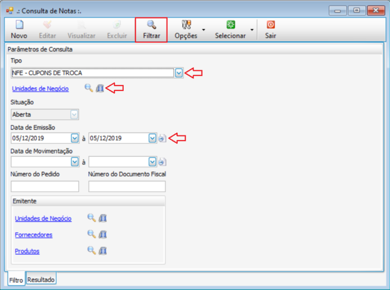The height and width of the screenshot is (290, 390).
Task: Maximize the Consulta de Notas window
Action: pos(356,11)
